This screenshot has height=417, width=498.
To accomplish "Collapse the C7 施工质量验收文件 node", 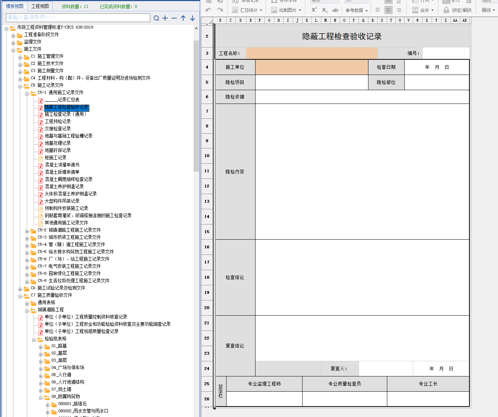I will pyautogui.click(x=20, y=296).
